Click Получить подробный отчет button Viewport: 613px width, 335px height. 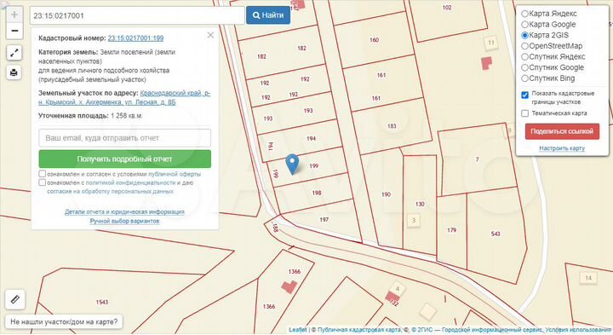click(x=124, y=159)
